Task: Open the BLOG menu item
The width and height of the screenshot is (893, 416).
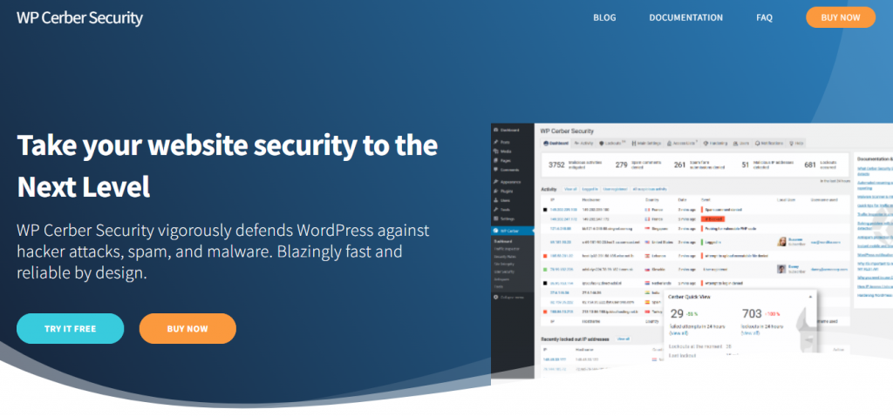Action: (x=604, y=17)
